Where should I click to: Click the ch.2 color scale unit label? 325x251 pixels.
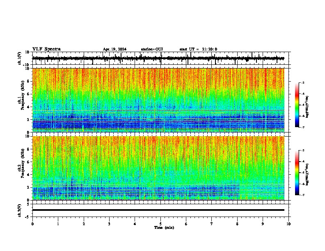[307, 174]
